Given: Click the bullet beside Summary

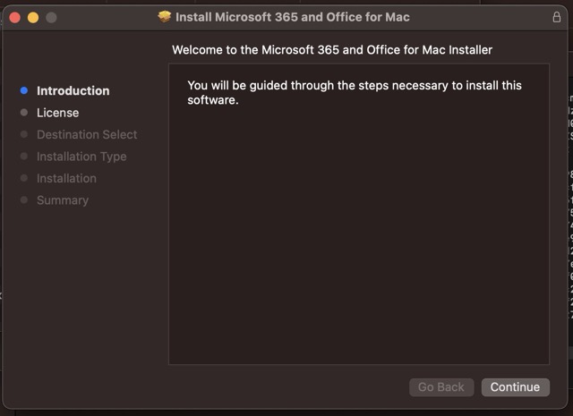Looking at the screenshot, I should click(x=24, y=200).
